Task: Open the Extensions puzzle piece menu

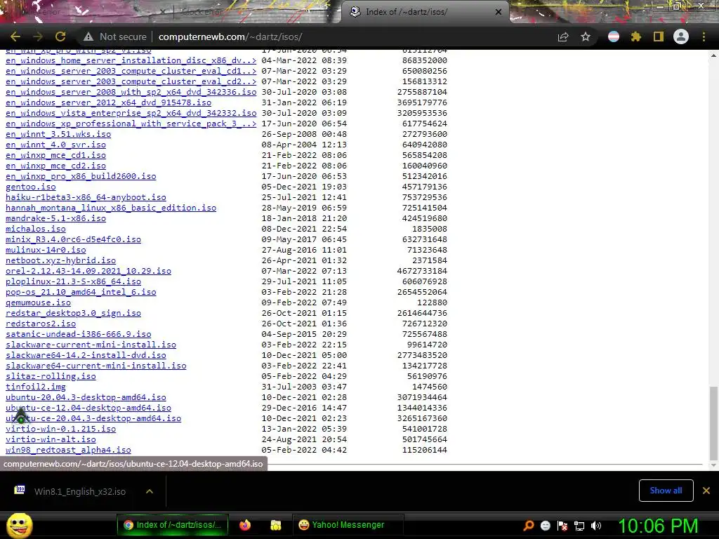Action: pos(636,36)
